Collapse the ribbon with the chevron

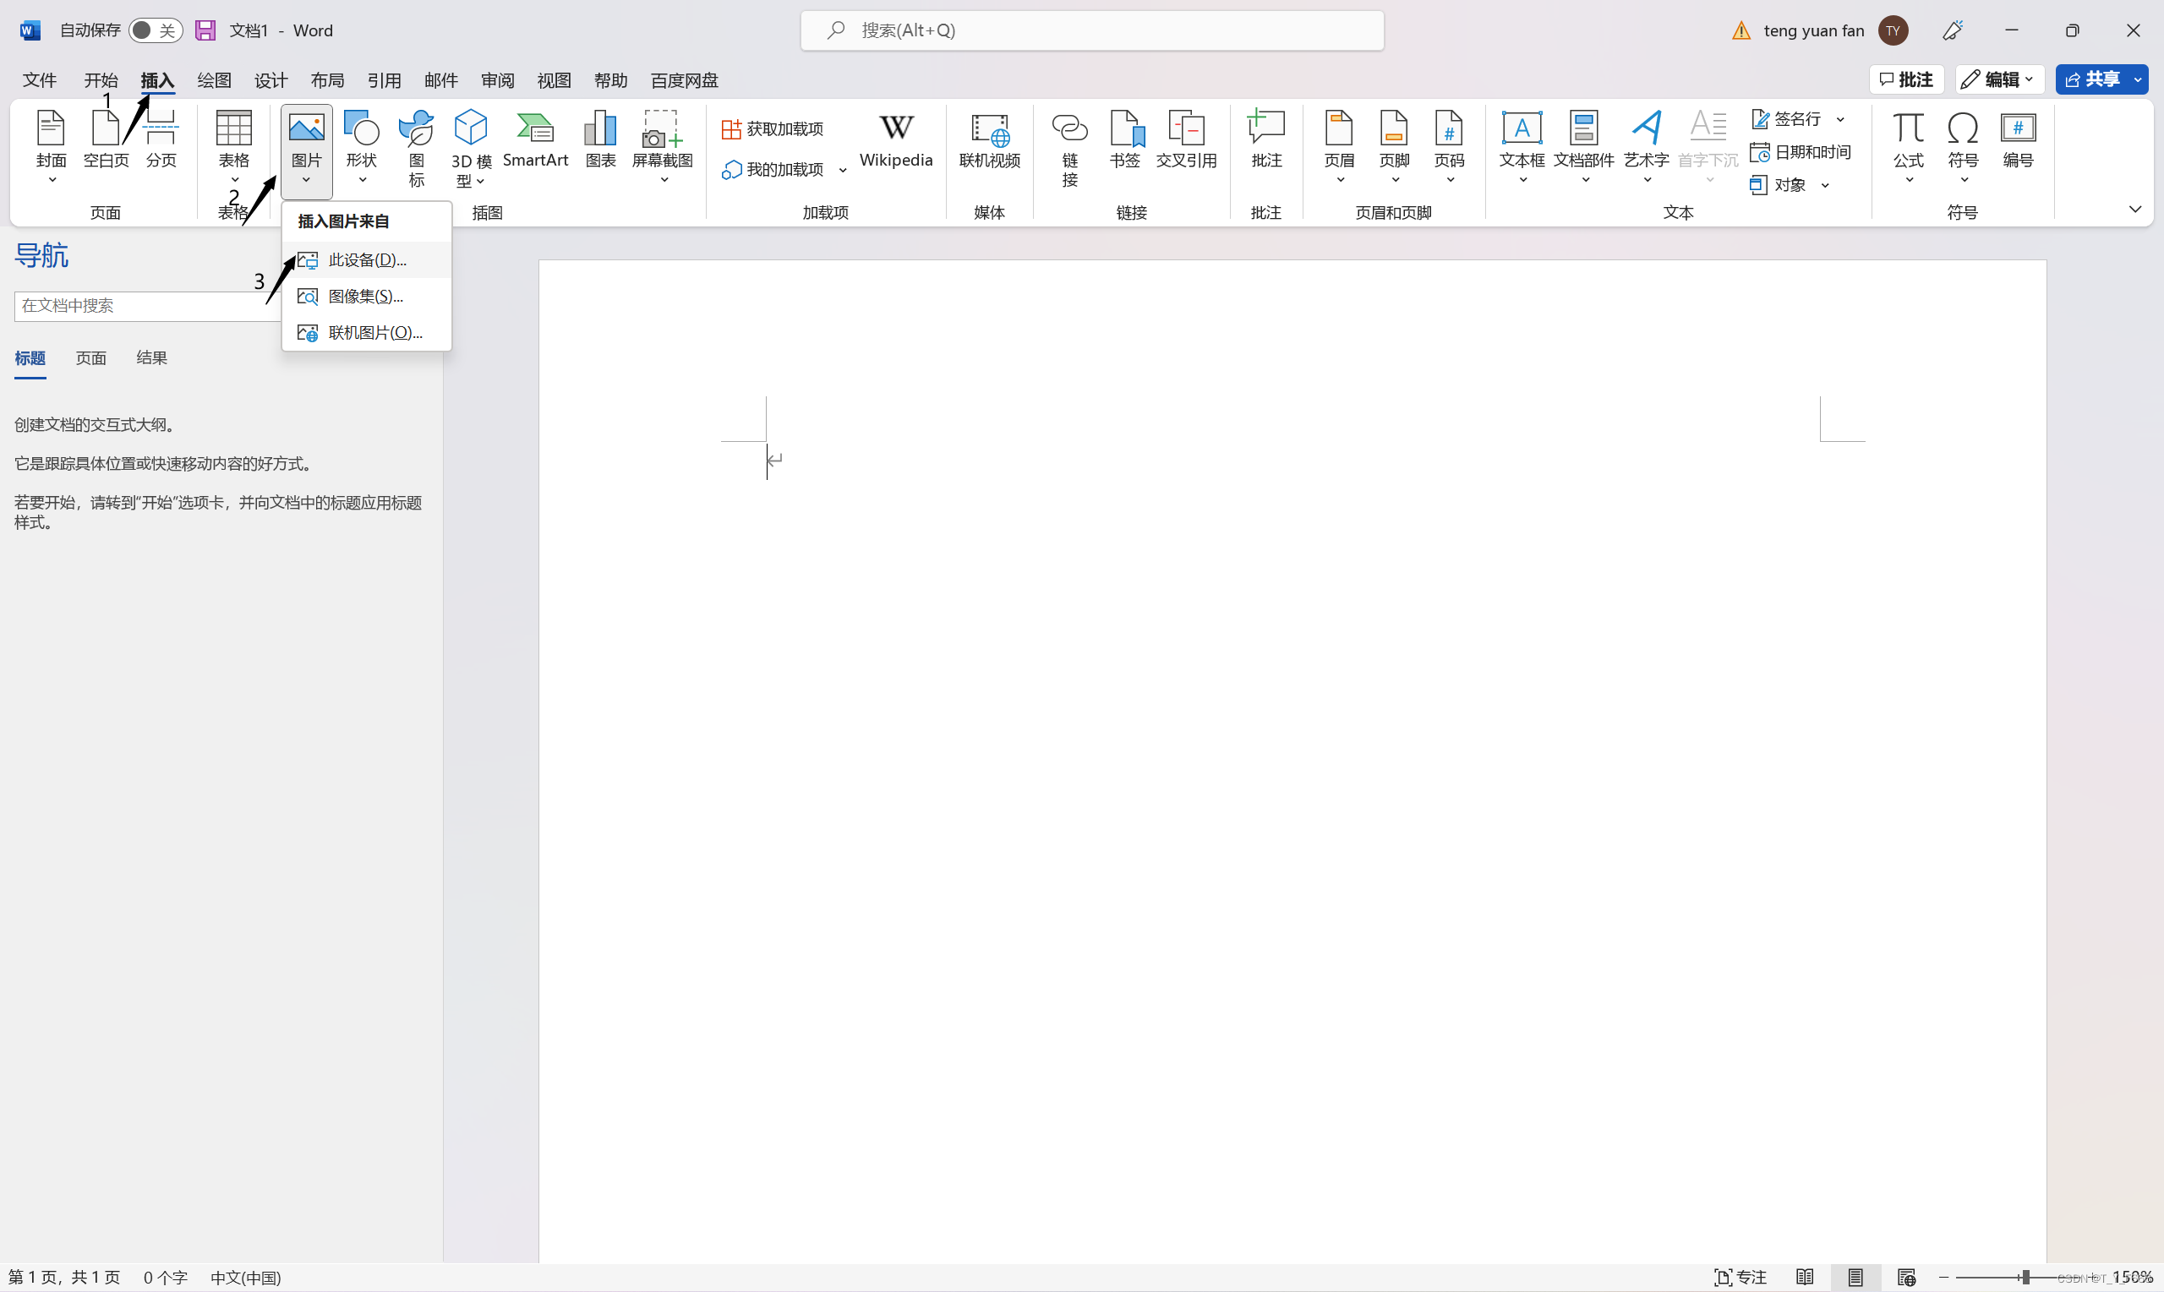tap(2134, 209)
